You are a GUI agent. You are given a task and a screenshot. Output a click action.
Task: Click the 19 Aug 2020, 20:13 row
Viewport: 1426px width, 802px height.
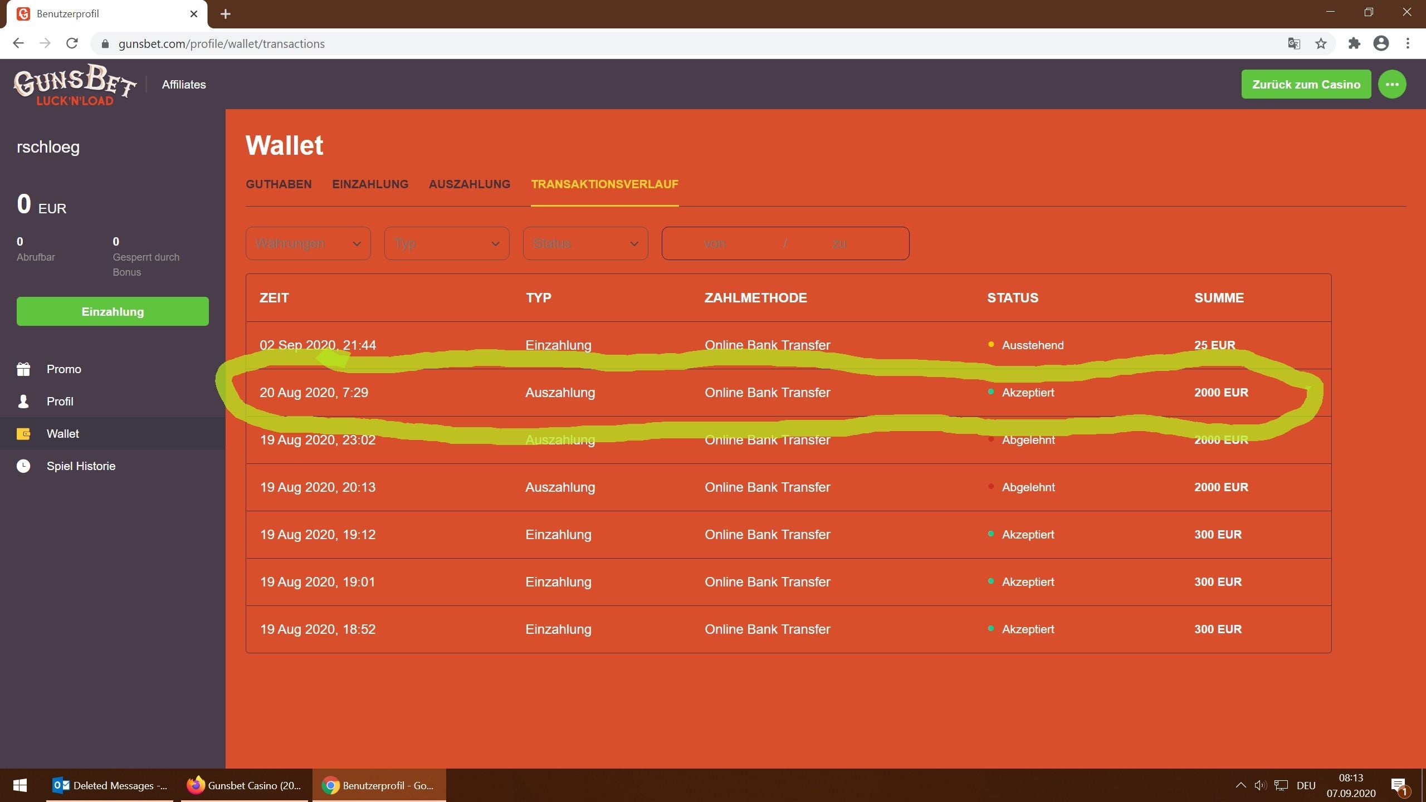pyautogui.click(x=788, y=487)
